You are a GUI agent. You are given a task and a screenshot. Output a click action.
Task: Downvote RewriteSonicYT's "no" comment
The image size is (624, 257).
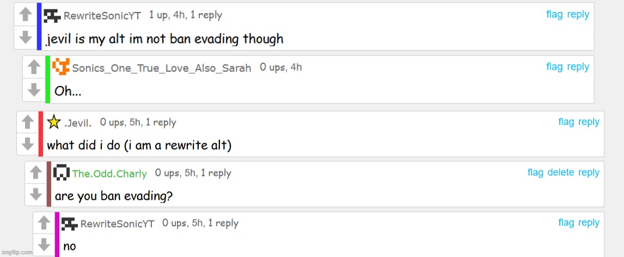pyautogui.click(x=44, y=244)
